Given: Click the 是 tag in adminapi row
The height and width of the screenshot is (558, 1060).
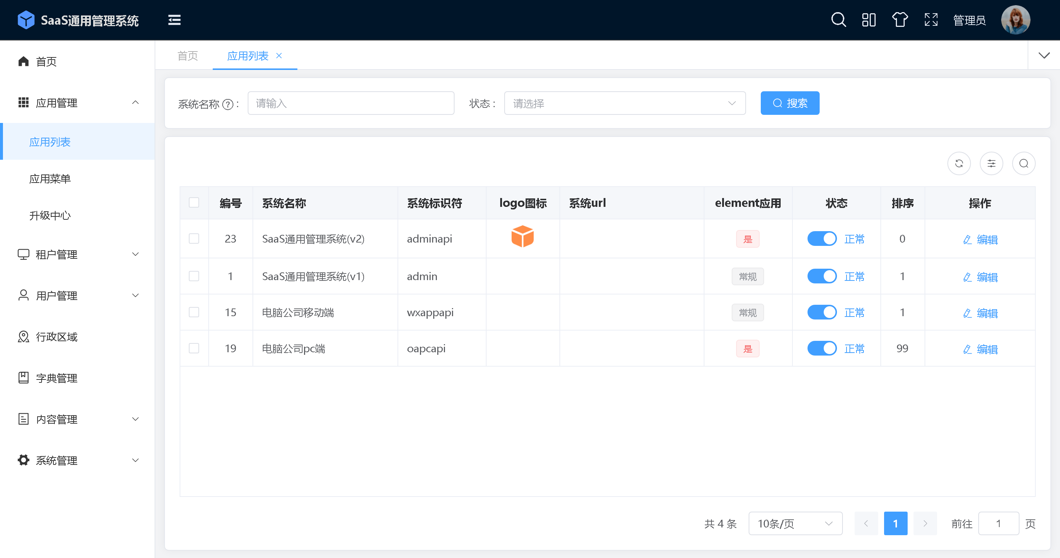Looking at the screenshot, I should point(747,239).
